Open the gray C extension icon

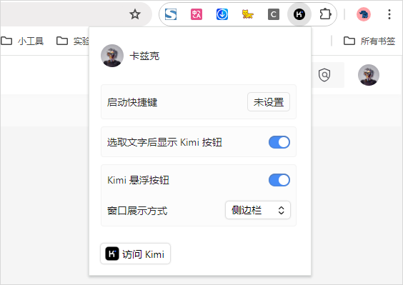[x=274, y=14]
